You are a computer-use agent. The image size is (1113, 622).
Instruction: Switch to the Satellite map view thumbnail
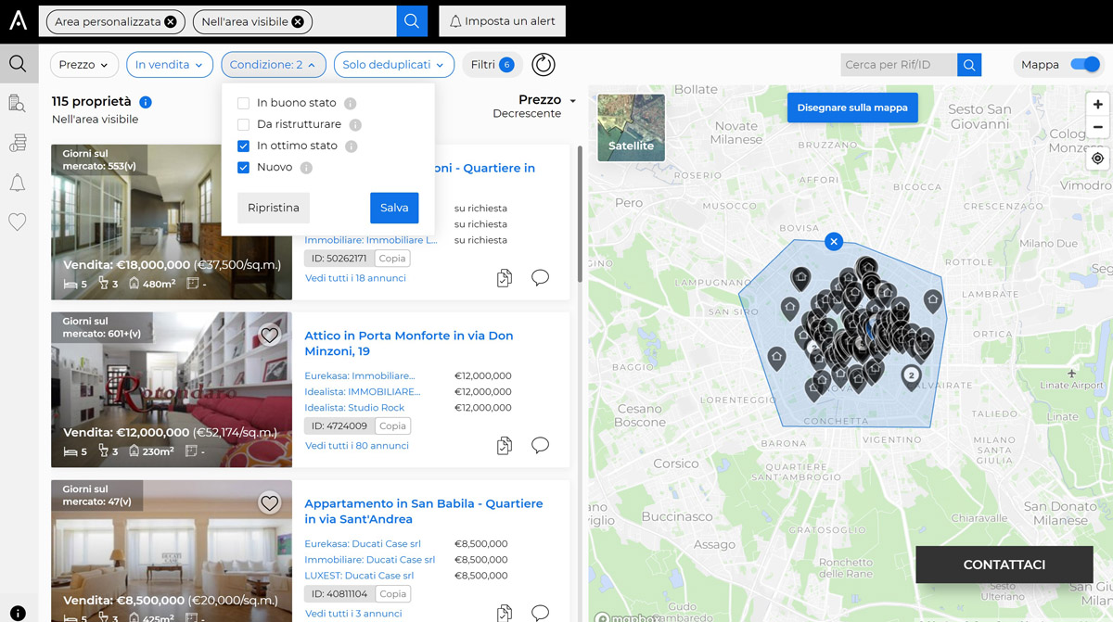(631, 128)
